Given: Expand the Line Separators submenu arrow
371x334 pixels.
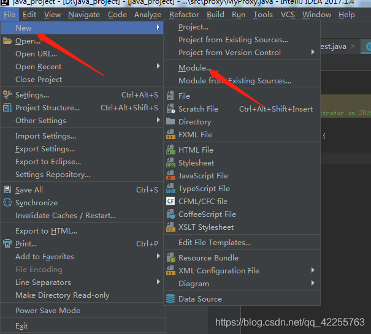Looking at the screenshot, I should tap(158, 282).
